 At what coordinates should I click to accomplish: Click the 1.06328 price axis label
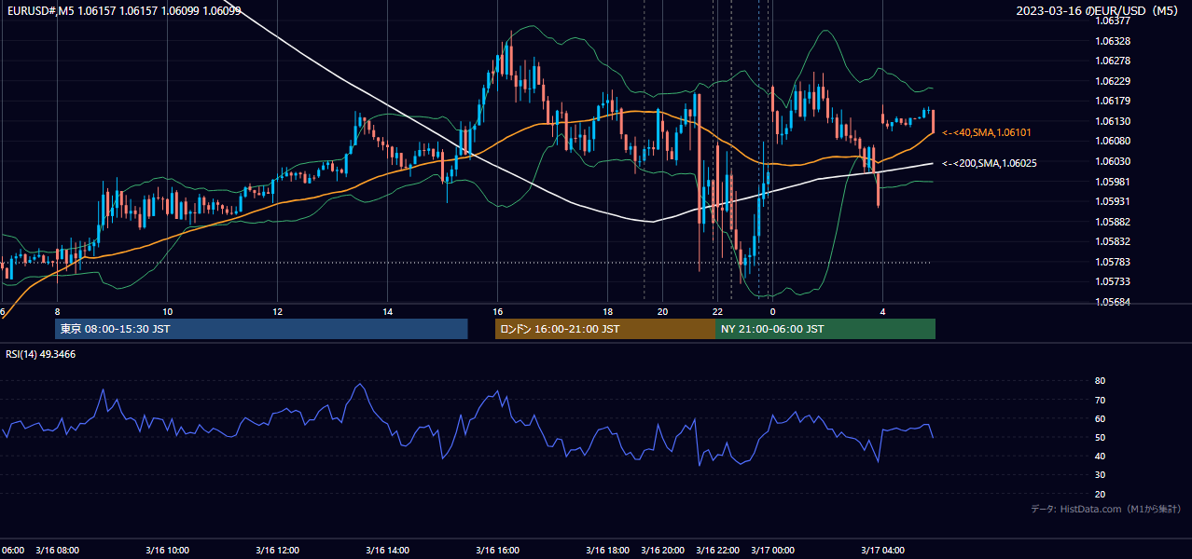point(1113,42)
